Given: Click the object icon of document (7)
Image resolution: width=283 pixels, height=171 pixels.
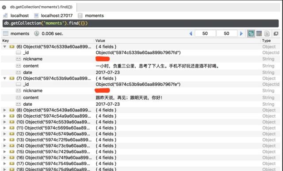Looking at the screenshot, I should click(12, 78).
